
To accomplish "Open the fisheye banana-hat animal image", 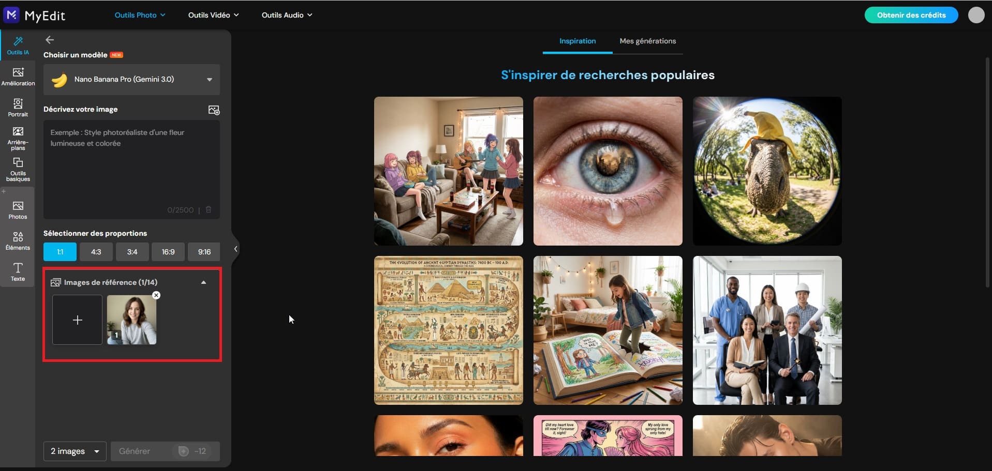I will [x=767, y=171].
